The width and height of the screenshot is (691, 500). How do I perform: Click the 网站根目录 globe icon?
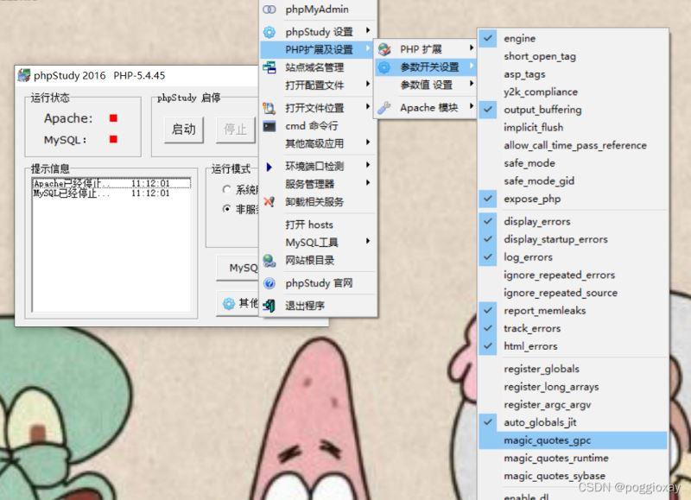269,260
